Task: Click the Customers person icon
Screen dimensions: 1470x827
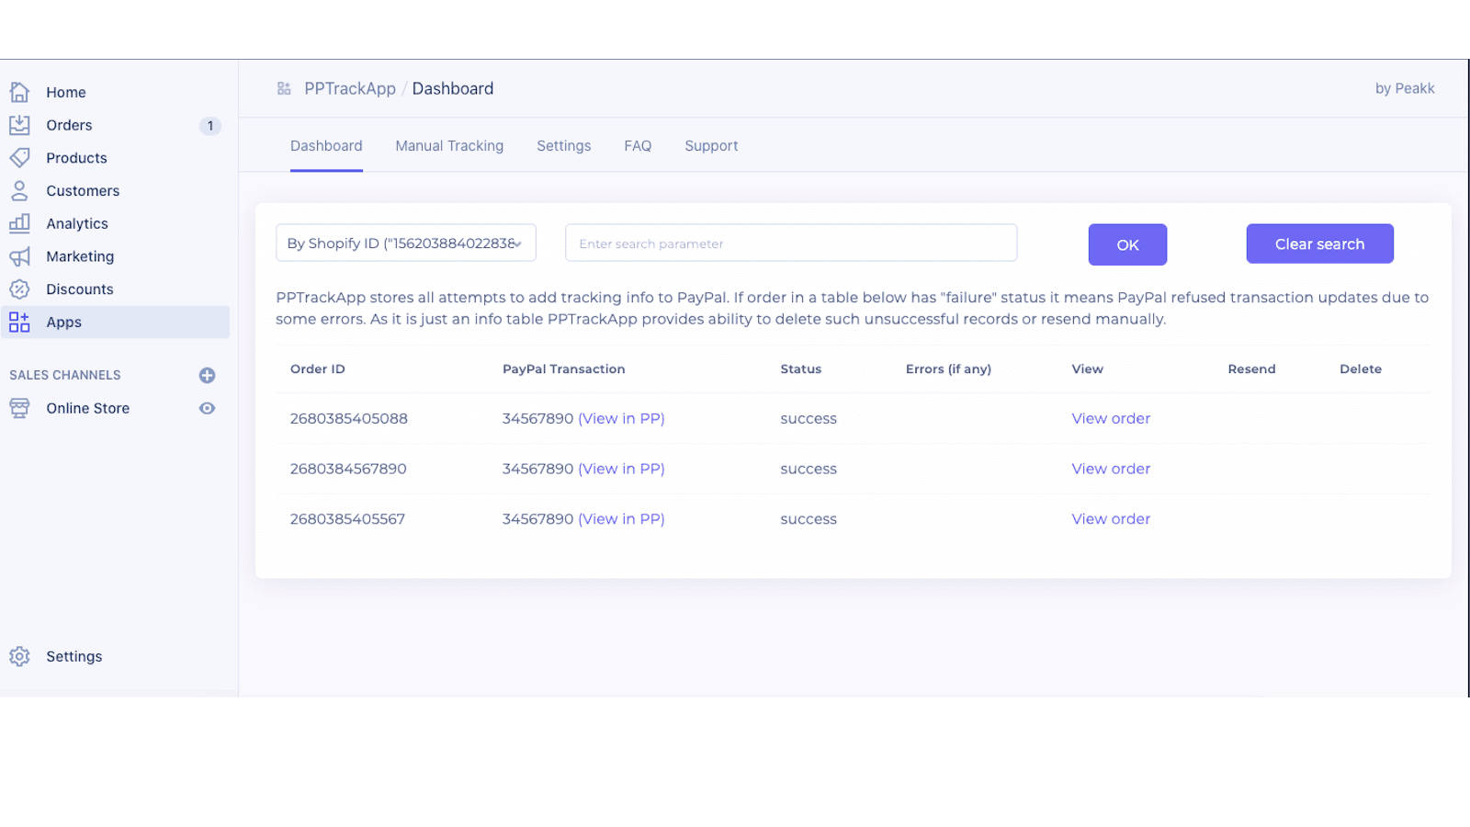Action: tap(19, 191)
